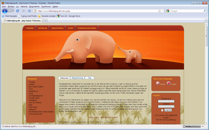Click in the Brugernavn input field
This screenshot has height=130, width=209.
coord(166,101)
